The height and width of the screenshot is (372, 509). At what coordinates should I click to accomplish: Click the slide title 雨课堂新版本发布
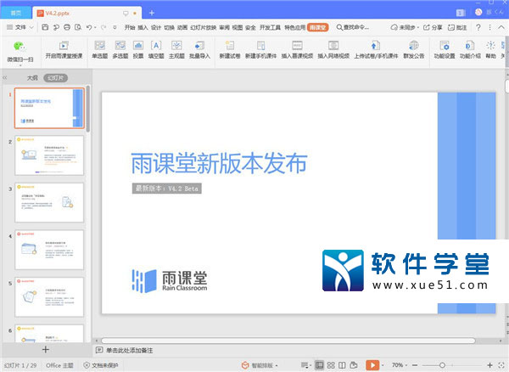[x=219, y=163]
